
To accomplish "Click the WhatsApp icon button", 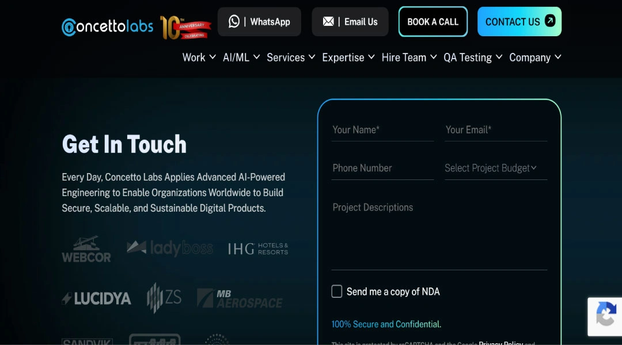I will (234, 22).
